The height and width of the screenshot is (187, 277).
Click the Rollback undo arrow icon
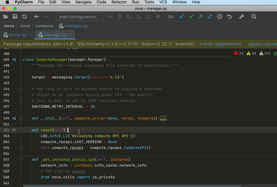click(x=229, y=17)
